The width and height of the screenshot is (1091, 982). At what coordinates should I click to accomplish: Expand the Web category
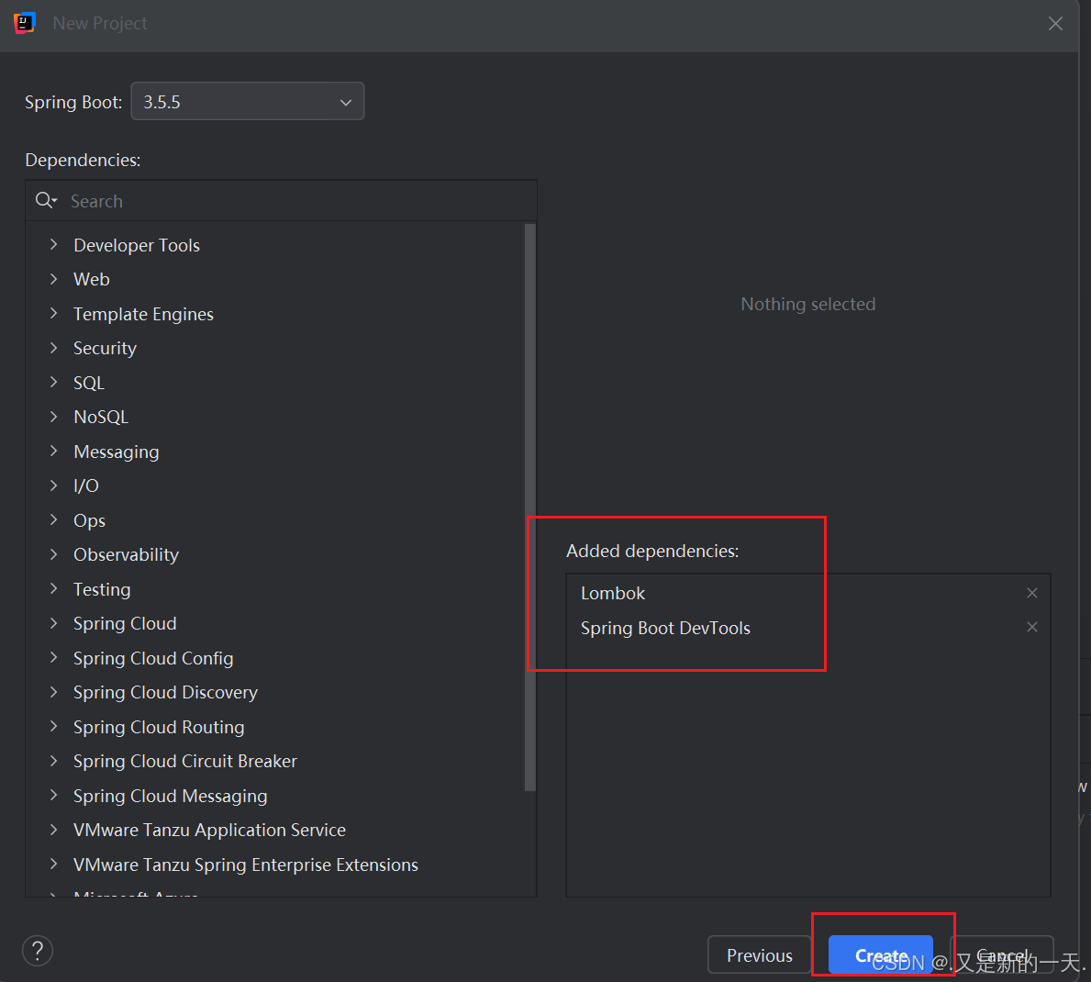tap(53, 279)
